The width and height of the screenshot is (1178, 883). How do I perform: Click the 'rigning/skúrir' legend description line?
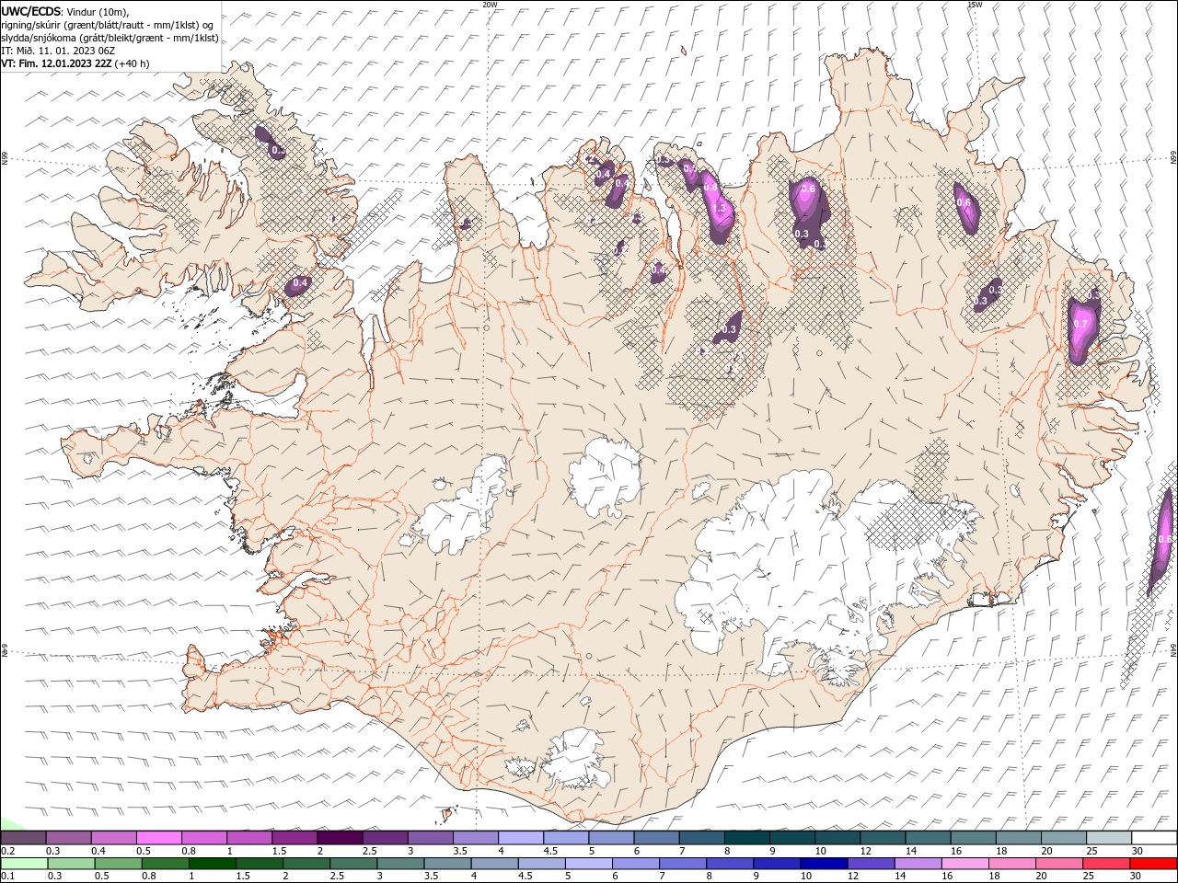tap(108, 25)
